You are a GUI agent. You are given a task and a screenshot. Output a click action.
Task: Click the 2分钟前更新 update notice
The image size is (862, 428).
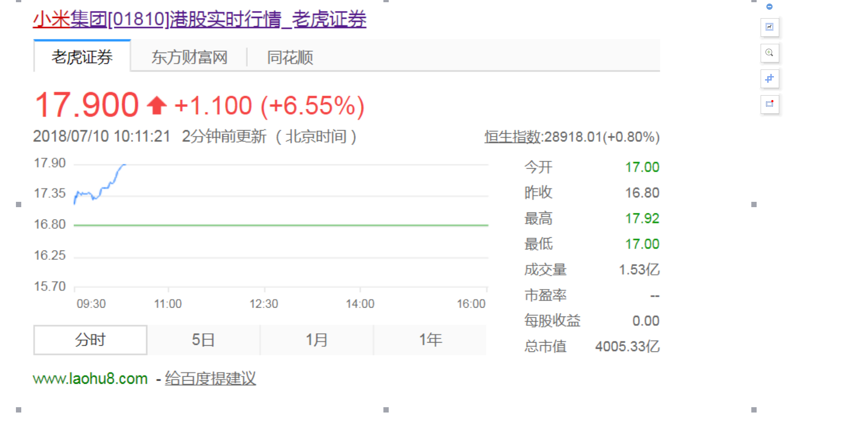pos(224,136)
